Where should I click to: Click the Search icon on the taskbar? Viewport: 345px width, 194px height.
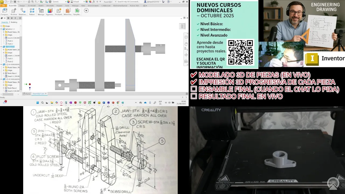coord(42,103)
